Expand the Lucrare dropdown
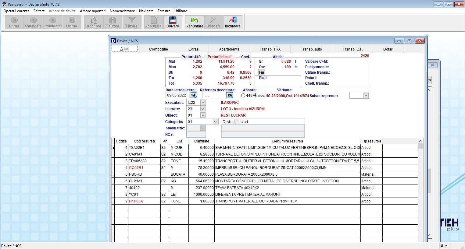This screenshot has width=465, height=249. click(x=203, y=109)
